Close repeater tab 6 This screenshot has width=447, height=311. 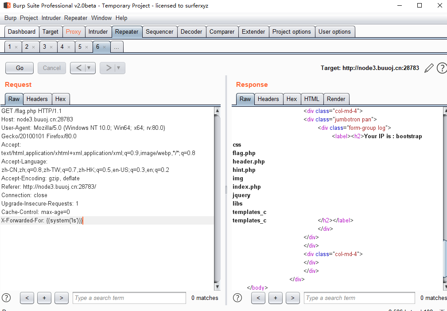click(105, 47)
